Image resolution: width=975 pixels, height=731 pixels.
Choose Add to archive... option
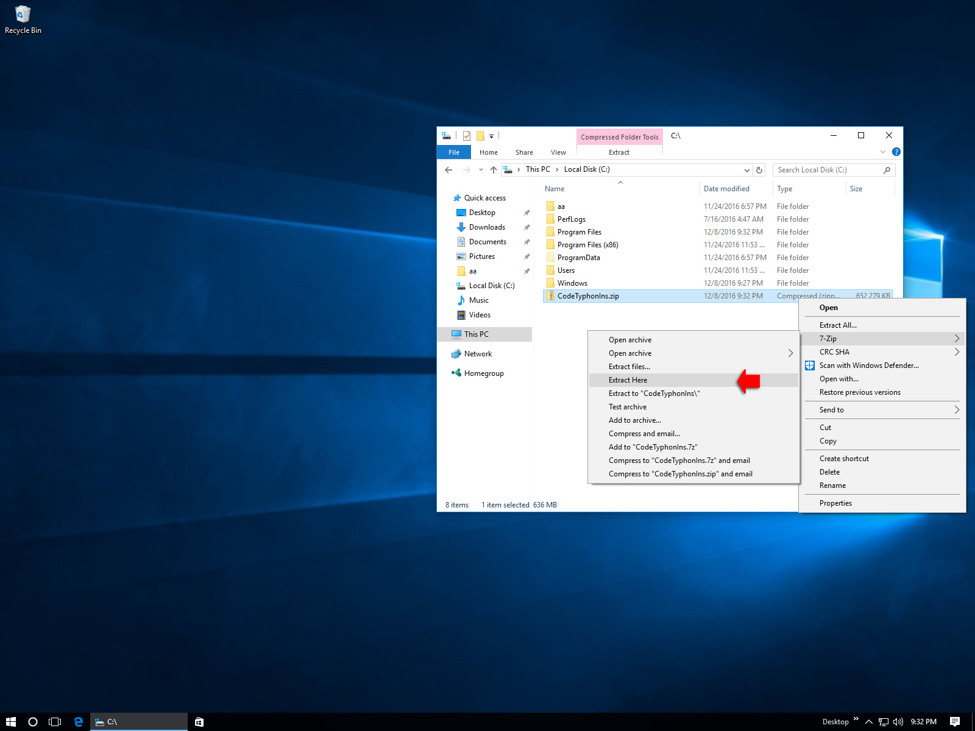click(x=693, y=420)
